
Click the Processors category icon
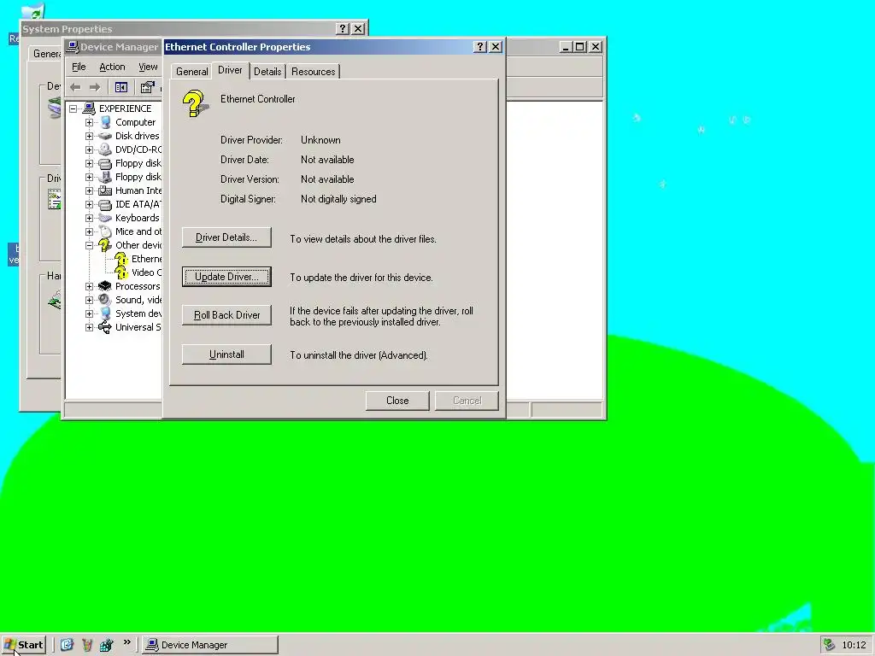pos(105,286)
